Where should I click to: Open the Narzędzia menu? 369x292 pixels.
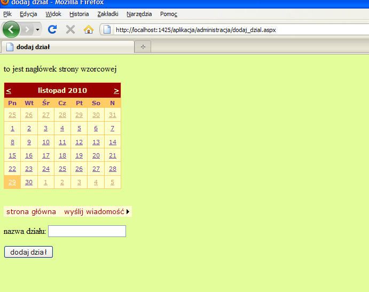pyautogui.click(x=139, y=14)
